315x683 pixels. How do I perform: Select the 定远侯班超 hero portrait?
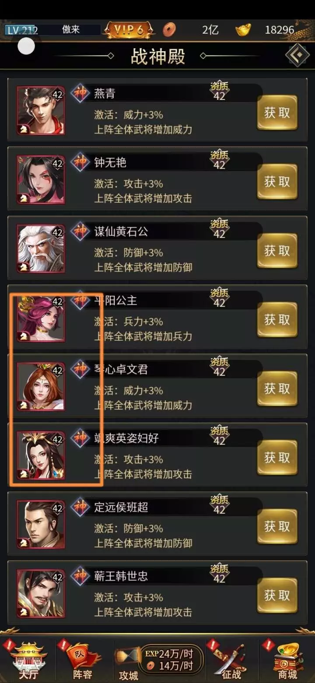coord(41,524)
